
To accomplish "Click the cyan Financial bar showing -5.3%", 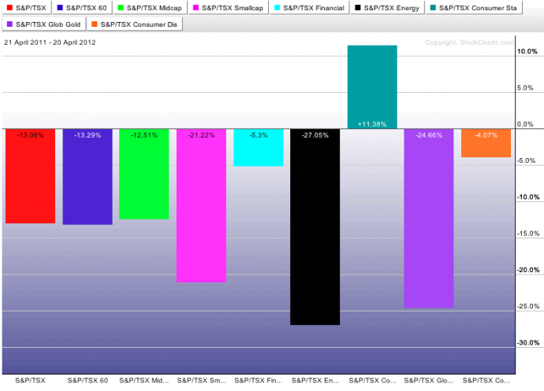I will [258, 151].
